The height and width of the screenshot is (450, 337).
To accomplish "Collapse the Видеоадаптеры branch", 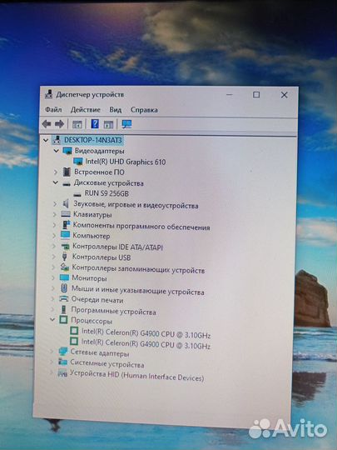I will point(57,151).
